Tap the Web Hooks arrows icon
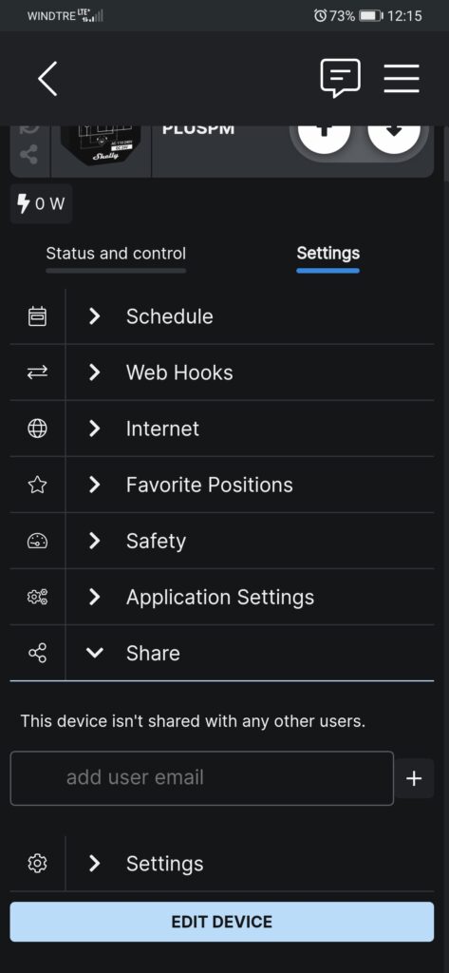Image resolution: width=449 pixels, height=973 pixels. point(37,372)
